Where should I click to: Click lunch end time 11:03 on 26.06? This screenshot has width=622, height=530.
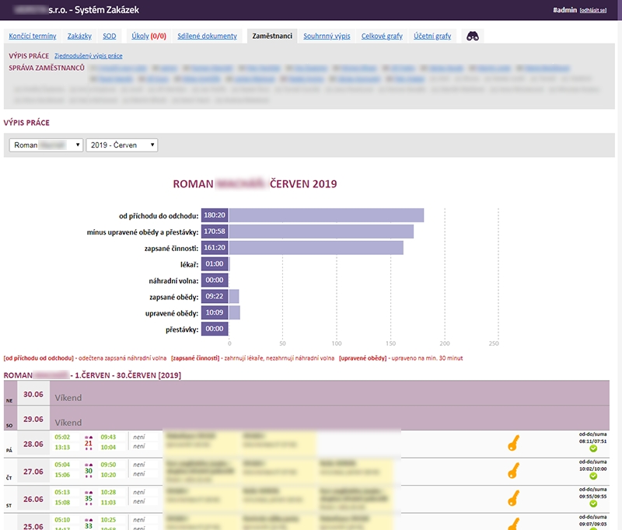(108, 503)
